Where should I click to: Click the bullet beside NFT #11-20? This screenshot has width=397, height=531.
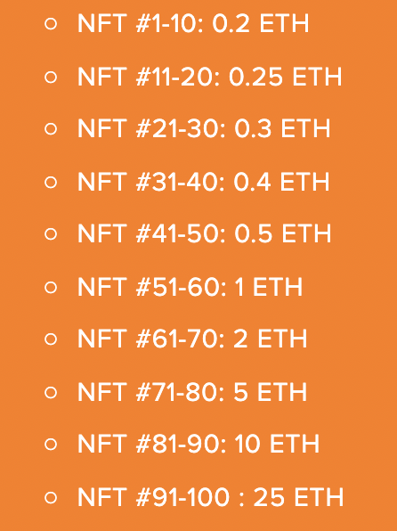tap(51, 78)
